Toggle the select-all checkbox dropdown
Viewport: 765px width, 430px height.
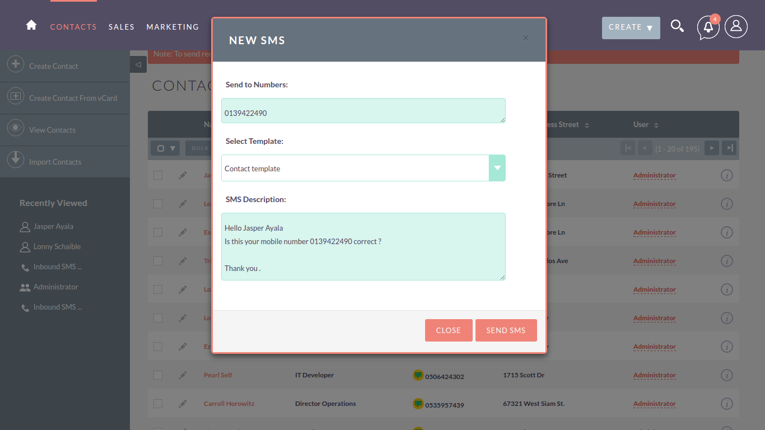(165, 148)
